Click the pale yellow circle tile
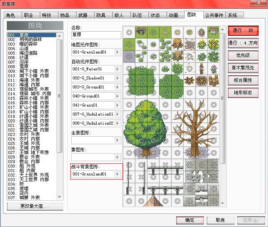 click(177, 32)
